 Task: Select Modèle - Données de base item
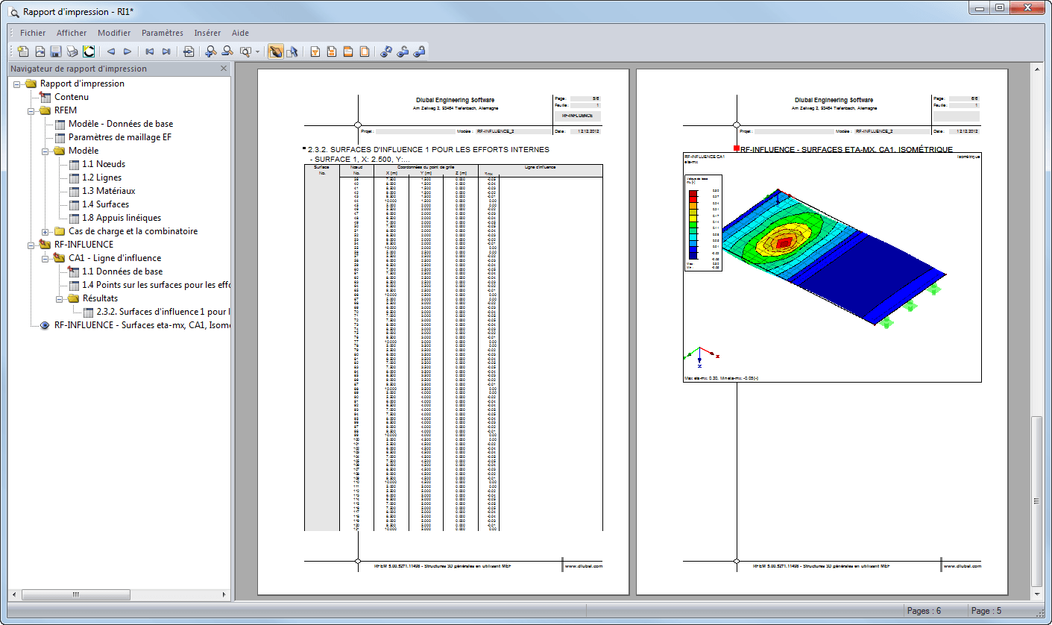121,124
